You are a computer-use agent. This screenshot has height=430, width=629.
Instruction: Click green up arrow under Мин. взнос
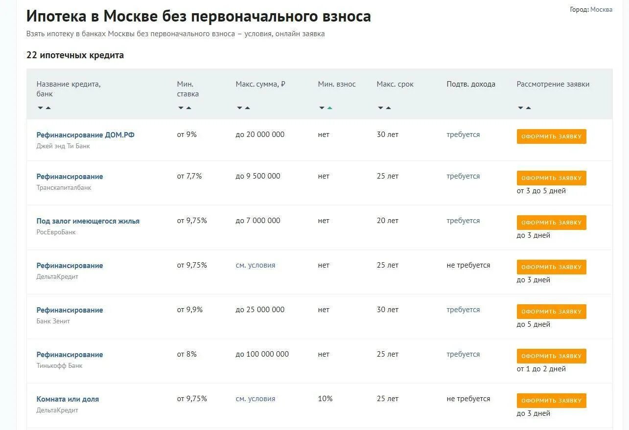coord(329,108)
